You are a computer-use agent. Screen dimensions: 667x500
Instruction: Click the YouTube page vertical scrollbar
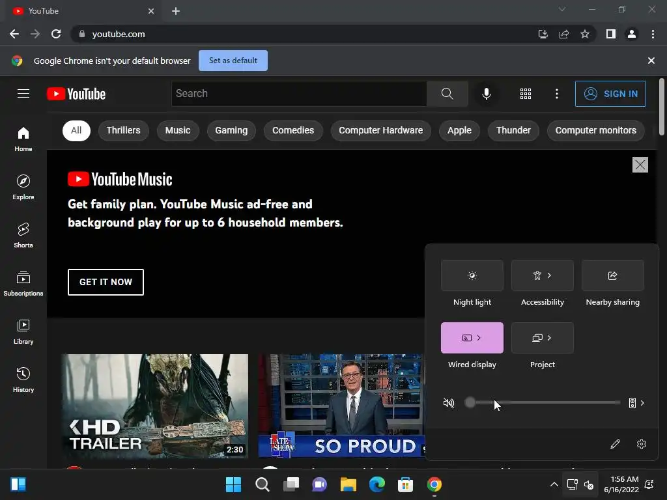pyautogui.click(x=662, y=107)
